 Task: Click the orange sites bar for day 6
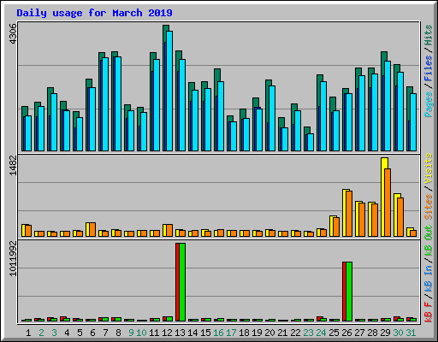coord(92,230)
